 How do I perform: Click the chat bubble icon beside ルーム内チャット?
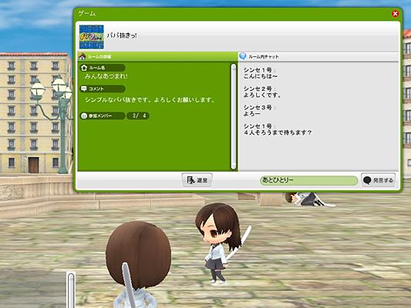[243, 55]
